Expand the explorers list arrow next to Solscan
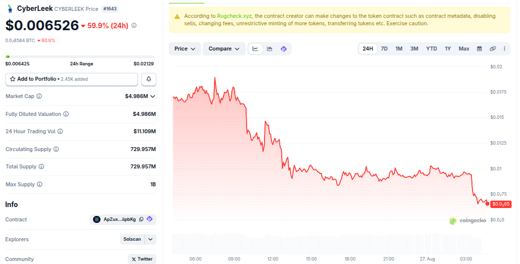 coord(150,239)
